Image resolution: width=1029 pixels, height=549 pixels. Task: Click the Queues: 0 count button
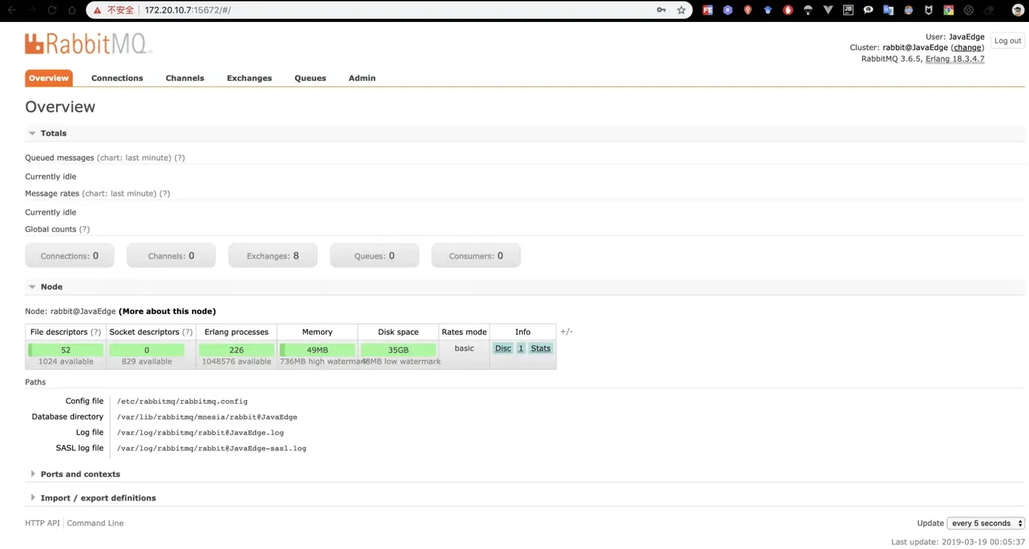coord(374,255)
